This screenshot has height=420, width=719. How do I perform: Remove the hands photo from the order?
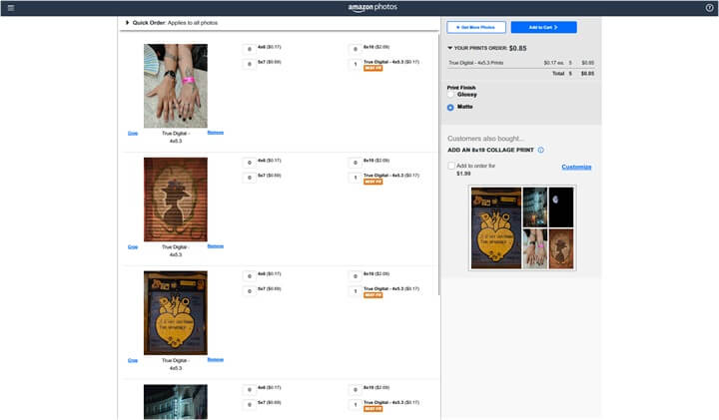click(216, 133)
